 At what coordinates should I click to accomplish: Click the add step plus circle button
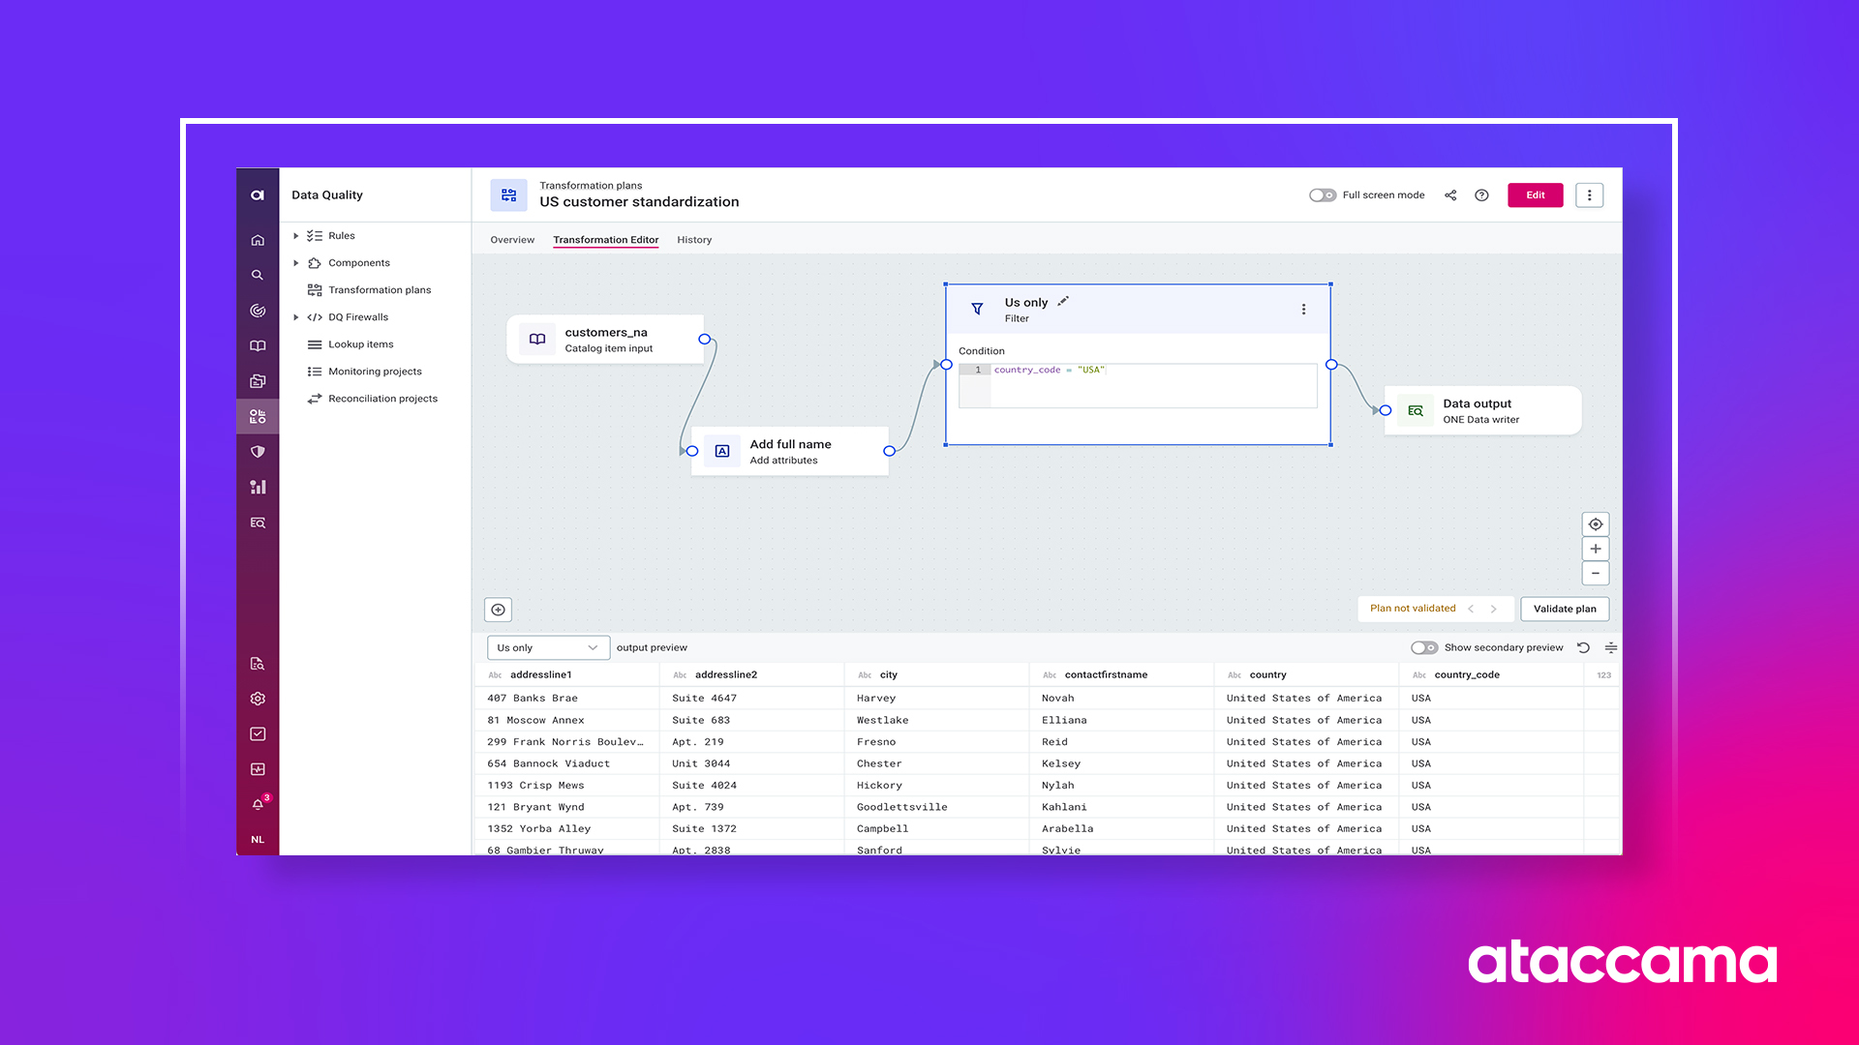pyautogui.click(x=498, y=610)
